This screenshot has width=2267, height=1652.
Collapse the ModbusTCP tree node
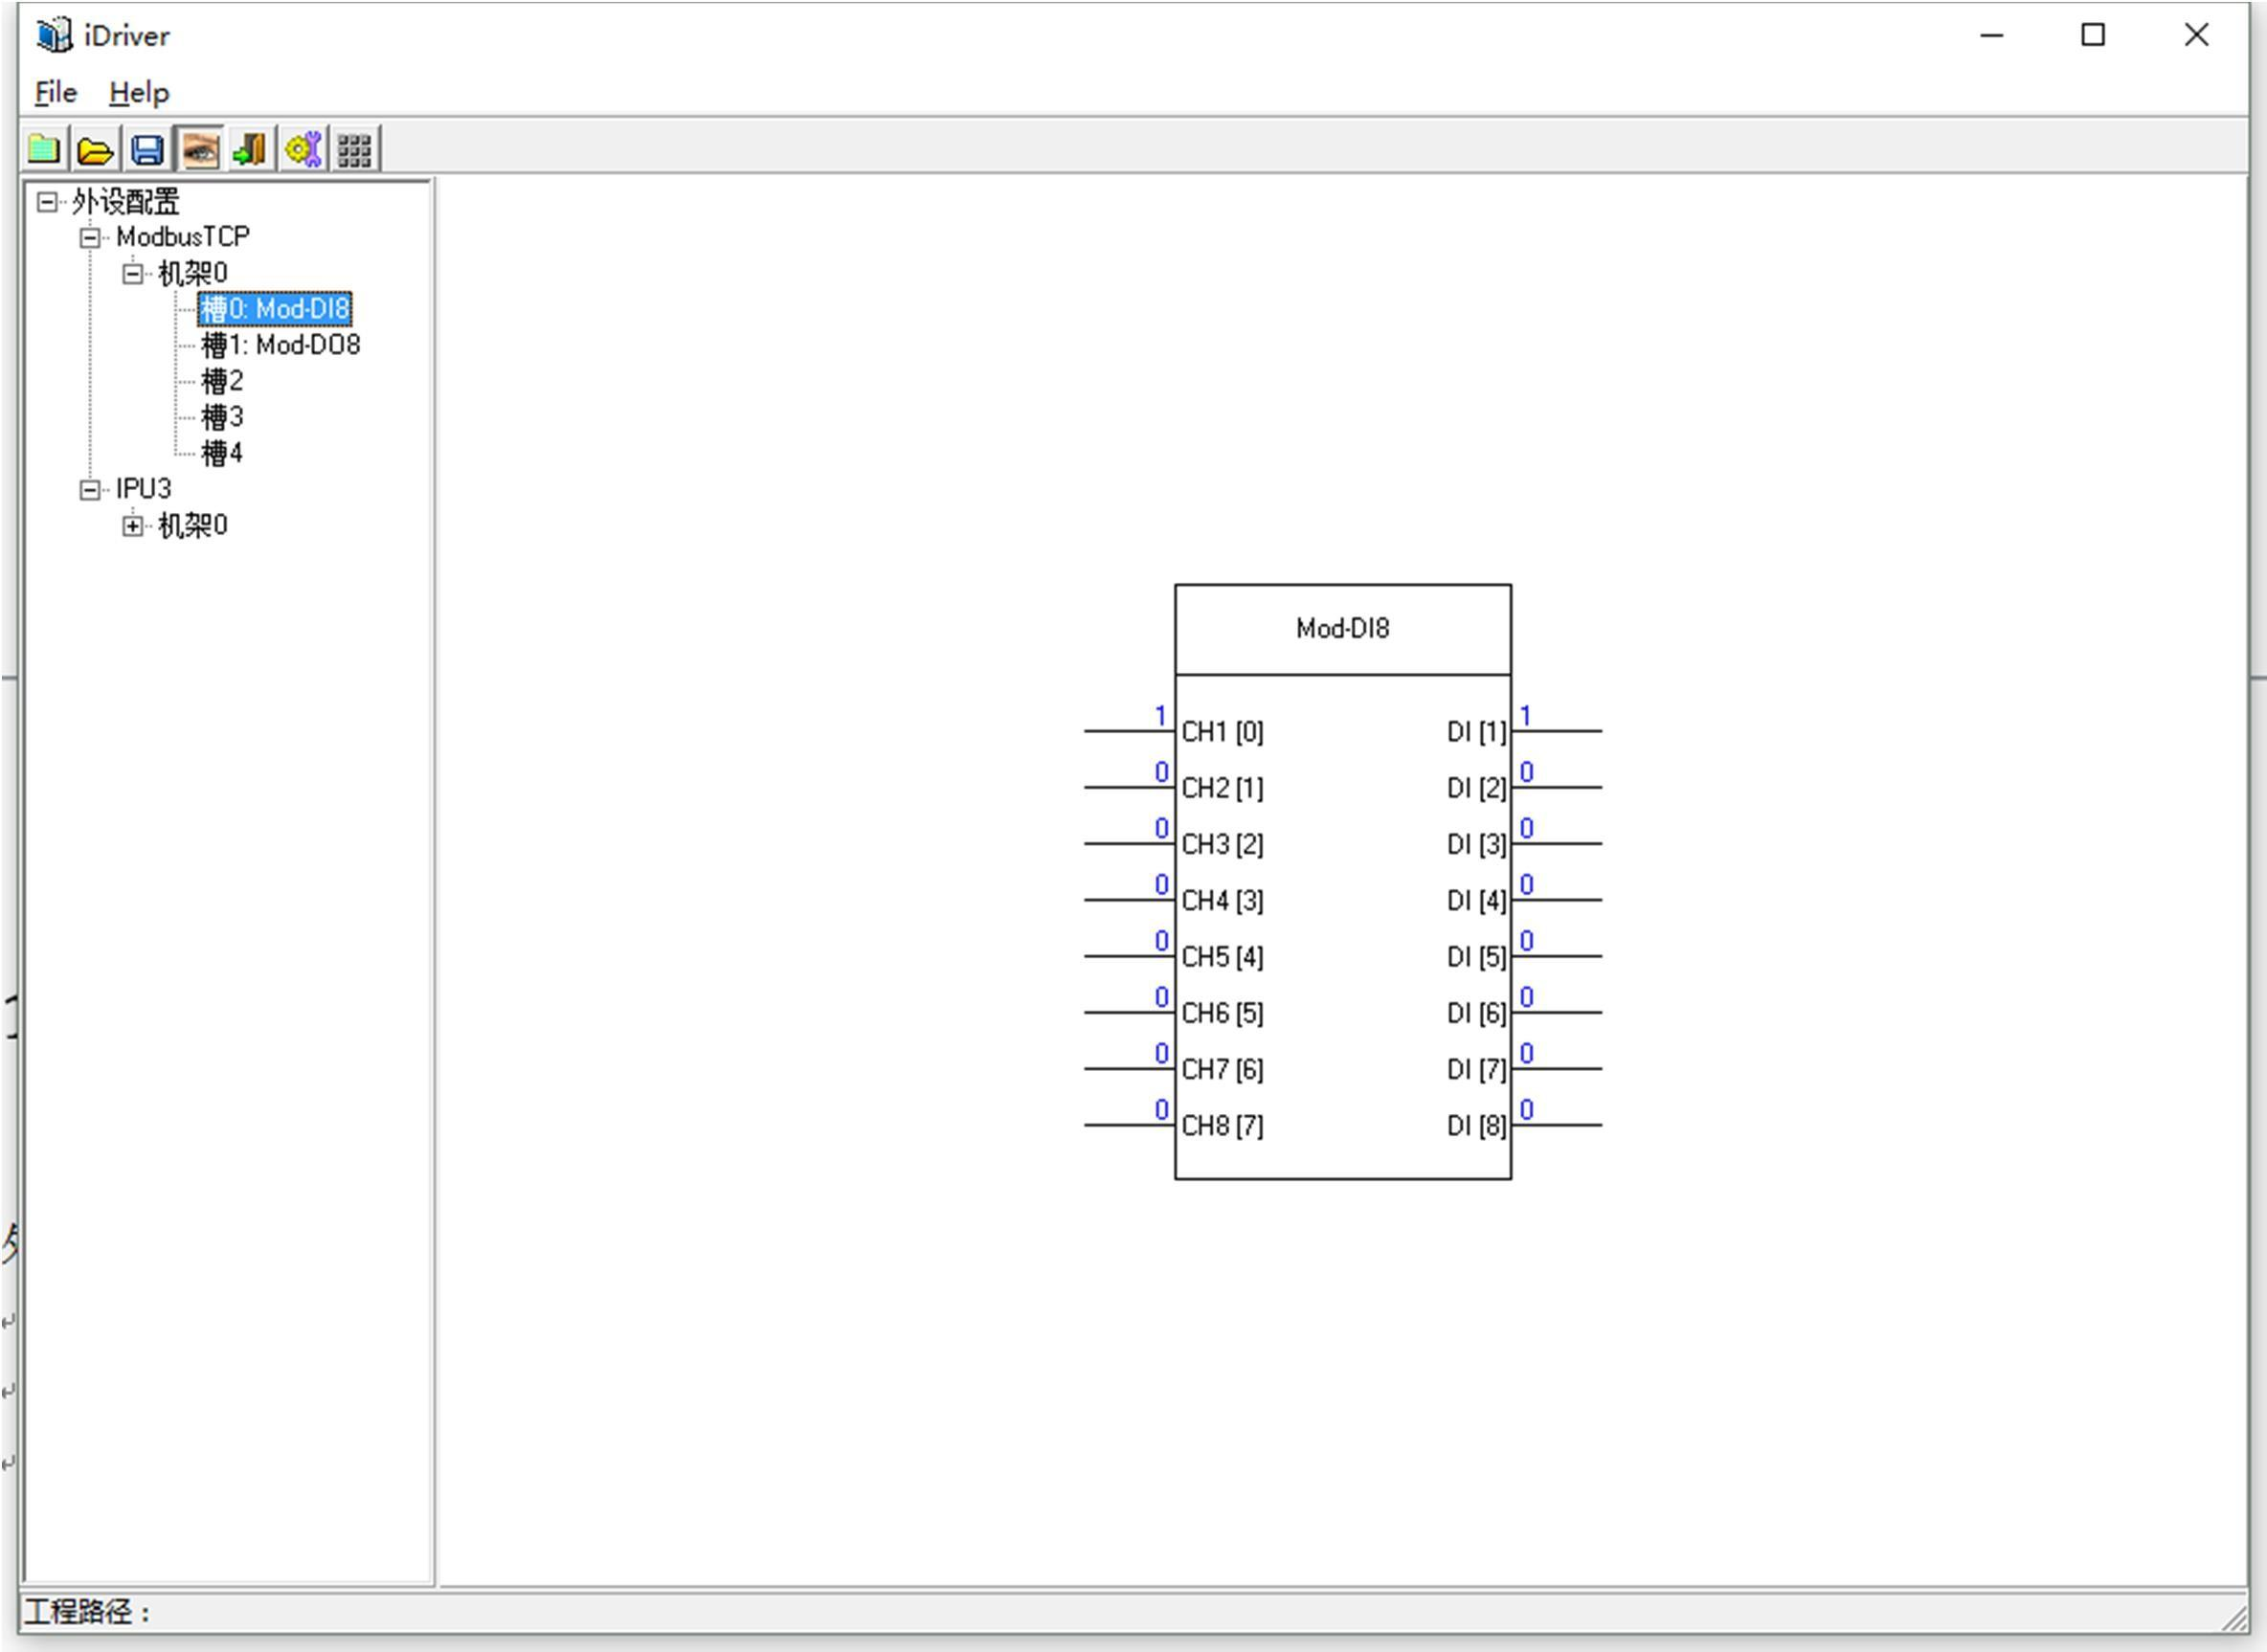[90, 238]
